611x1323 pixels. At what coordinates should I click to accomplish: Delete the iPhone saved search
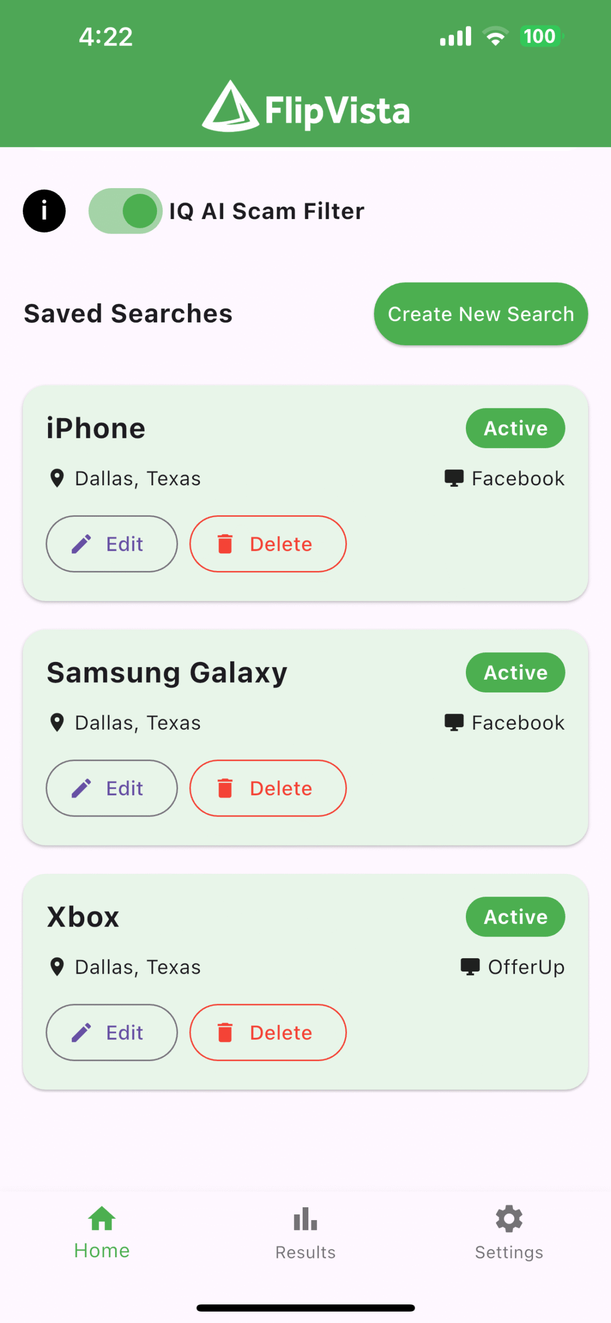tap(268, 544)
